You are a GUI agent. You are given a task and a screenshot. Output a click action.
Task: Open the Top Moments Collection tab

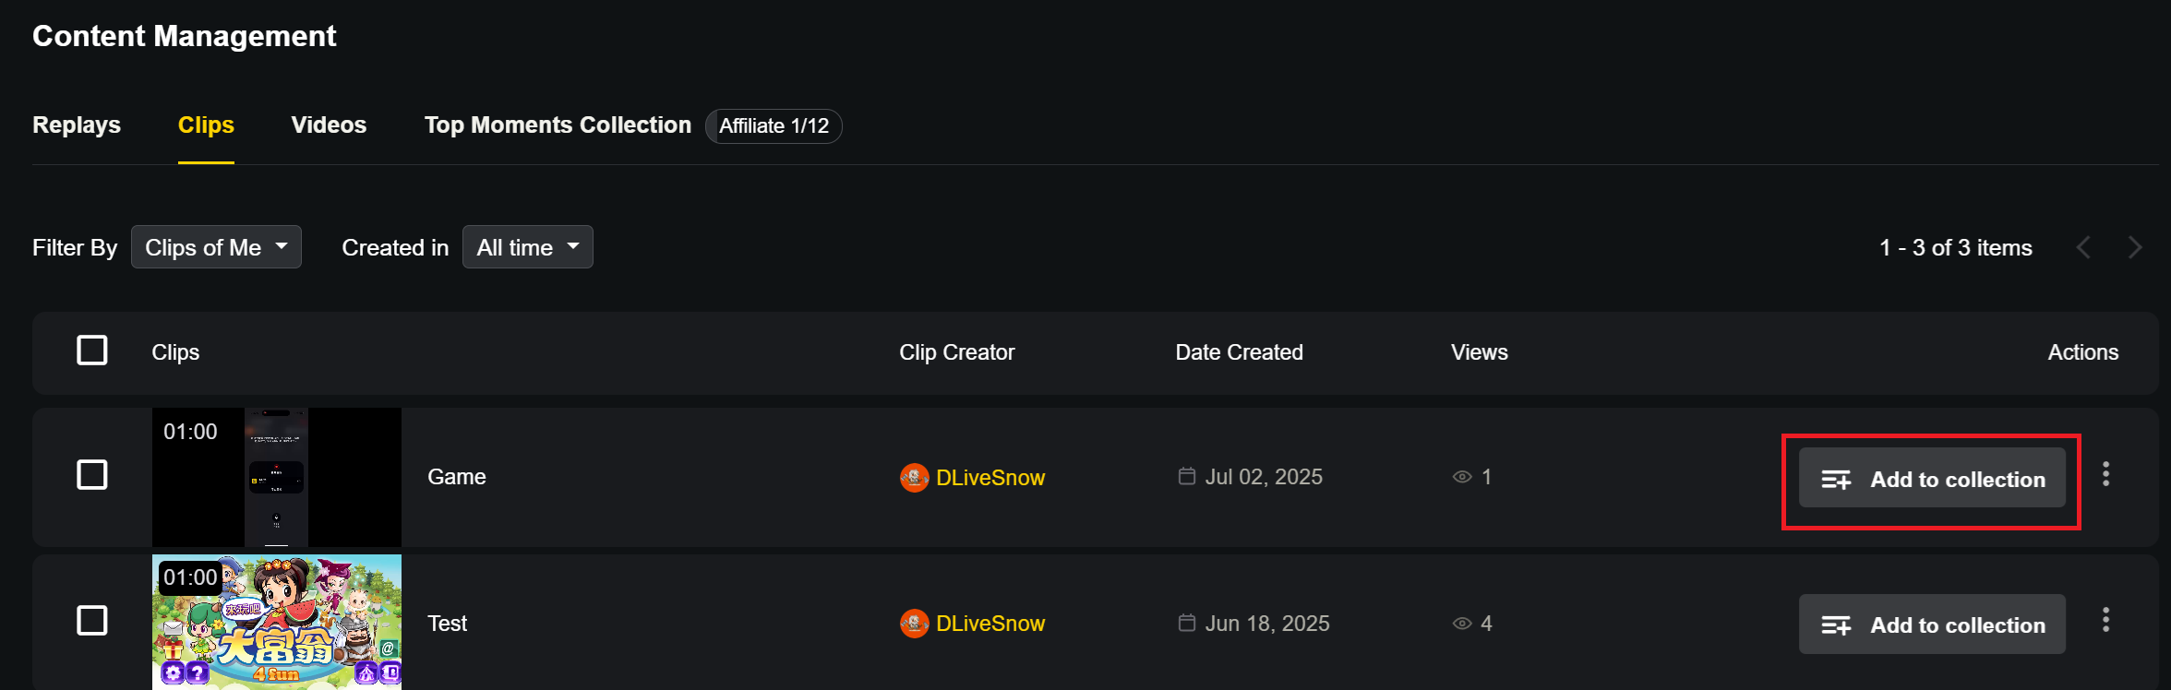tap(558, 125)
